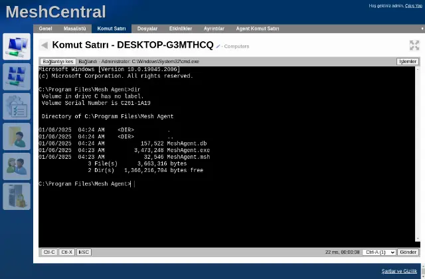Open My Devices sidebar icon
This screenshot has width=425, height=279.
click(17, 46)
